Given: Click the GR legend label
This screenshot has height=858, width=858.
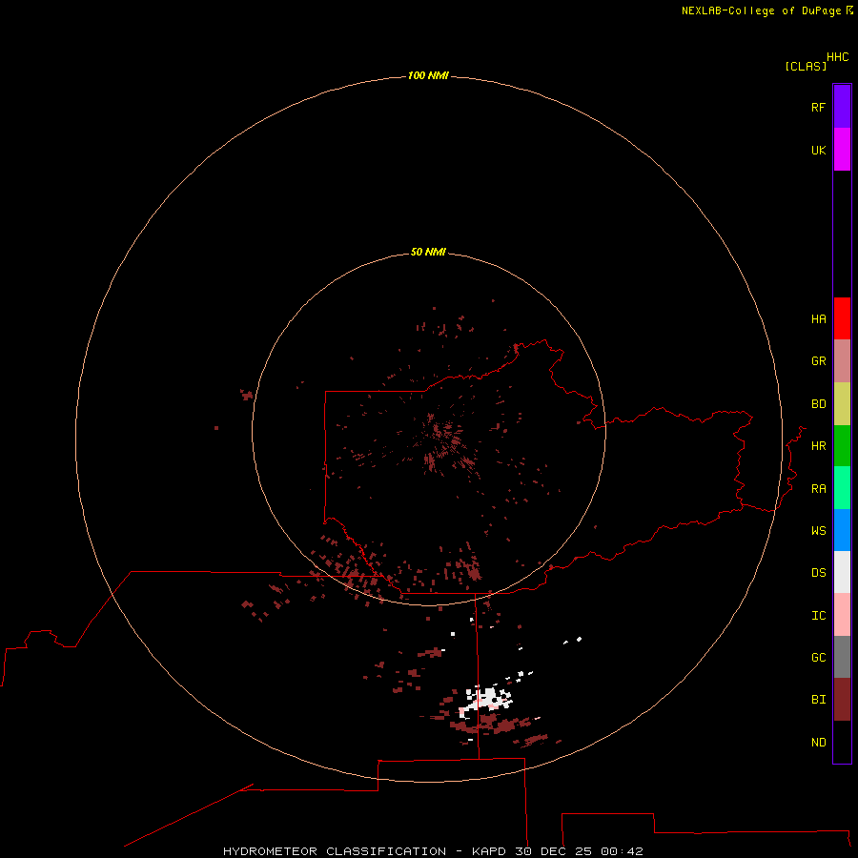Looking at the screenshot, I should pyautogui.click(x=818, y=361).
